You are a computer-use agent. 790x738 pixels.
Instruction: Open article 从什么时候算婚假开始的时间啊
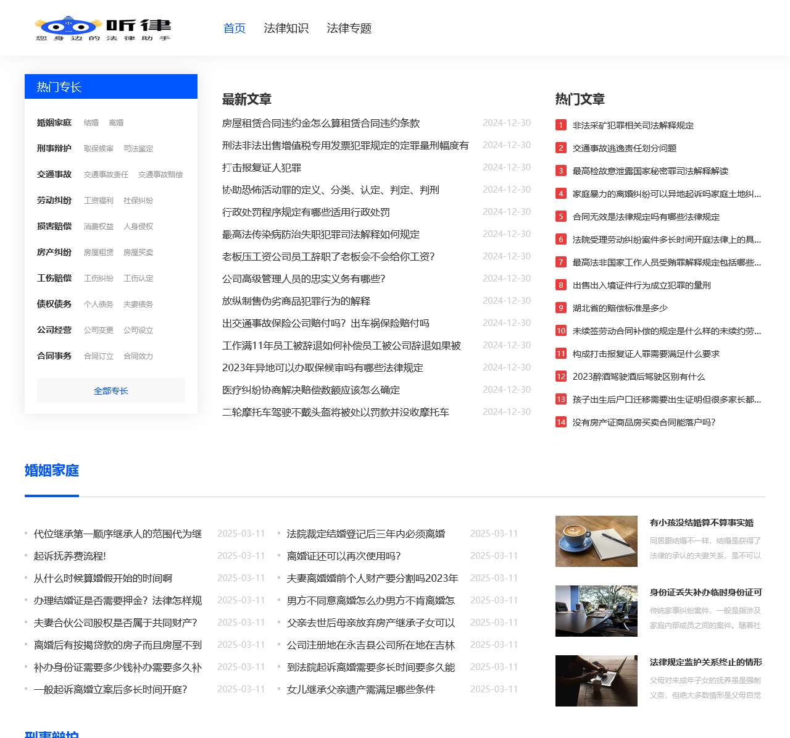[103, 579]
